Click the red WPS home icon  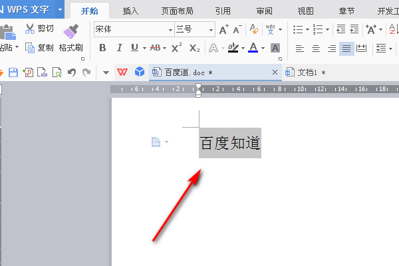click(122, 72)
